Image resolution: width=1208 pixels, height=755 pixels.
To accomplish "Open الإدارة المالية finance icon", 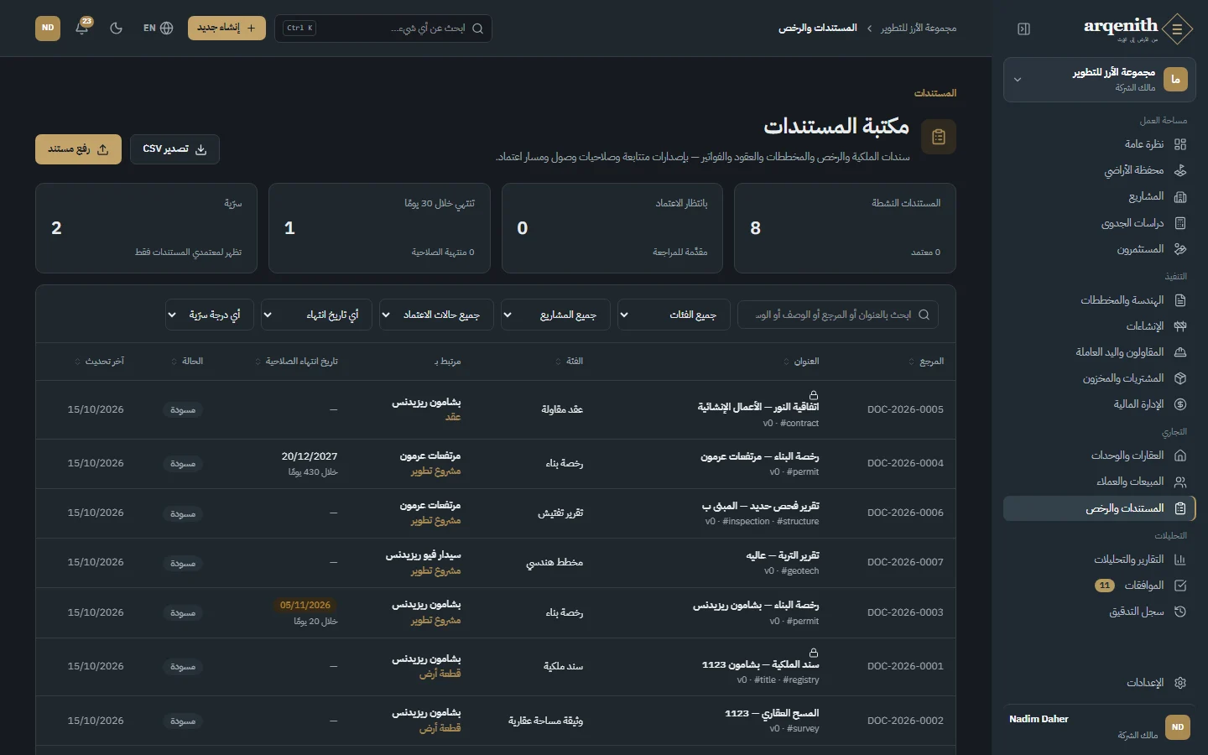I will click(x=1180, y=404).
